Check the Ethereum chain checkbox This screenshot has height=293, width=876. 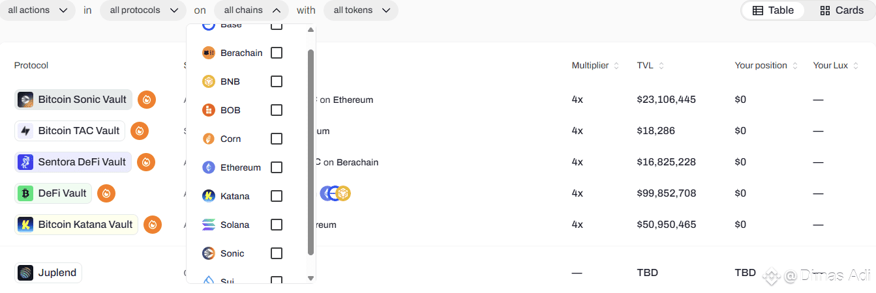click(277, 167)
